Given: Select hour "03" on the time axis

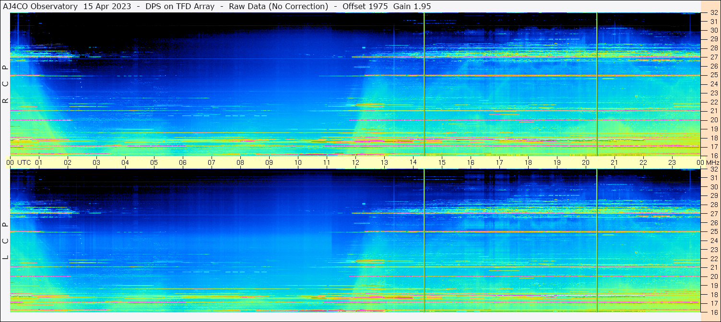Looking at the screenshot, I should [96, 162].
